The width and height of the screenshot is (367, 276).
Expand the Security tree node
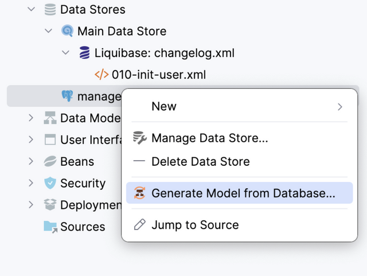(31, 184)
